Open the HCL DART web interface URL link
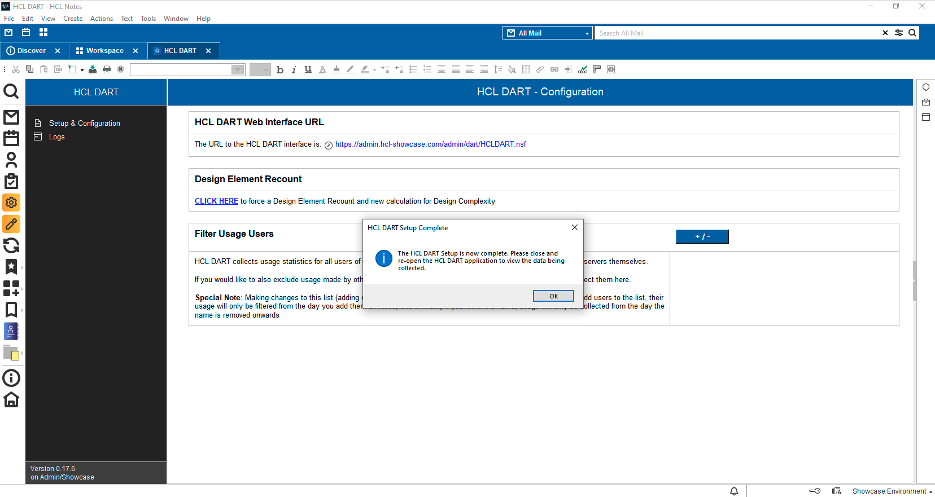The image size is (935, 497). (x=430, y=144)
